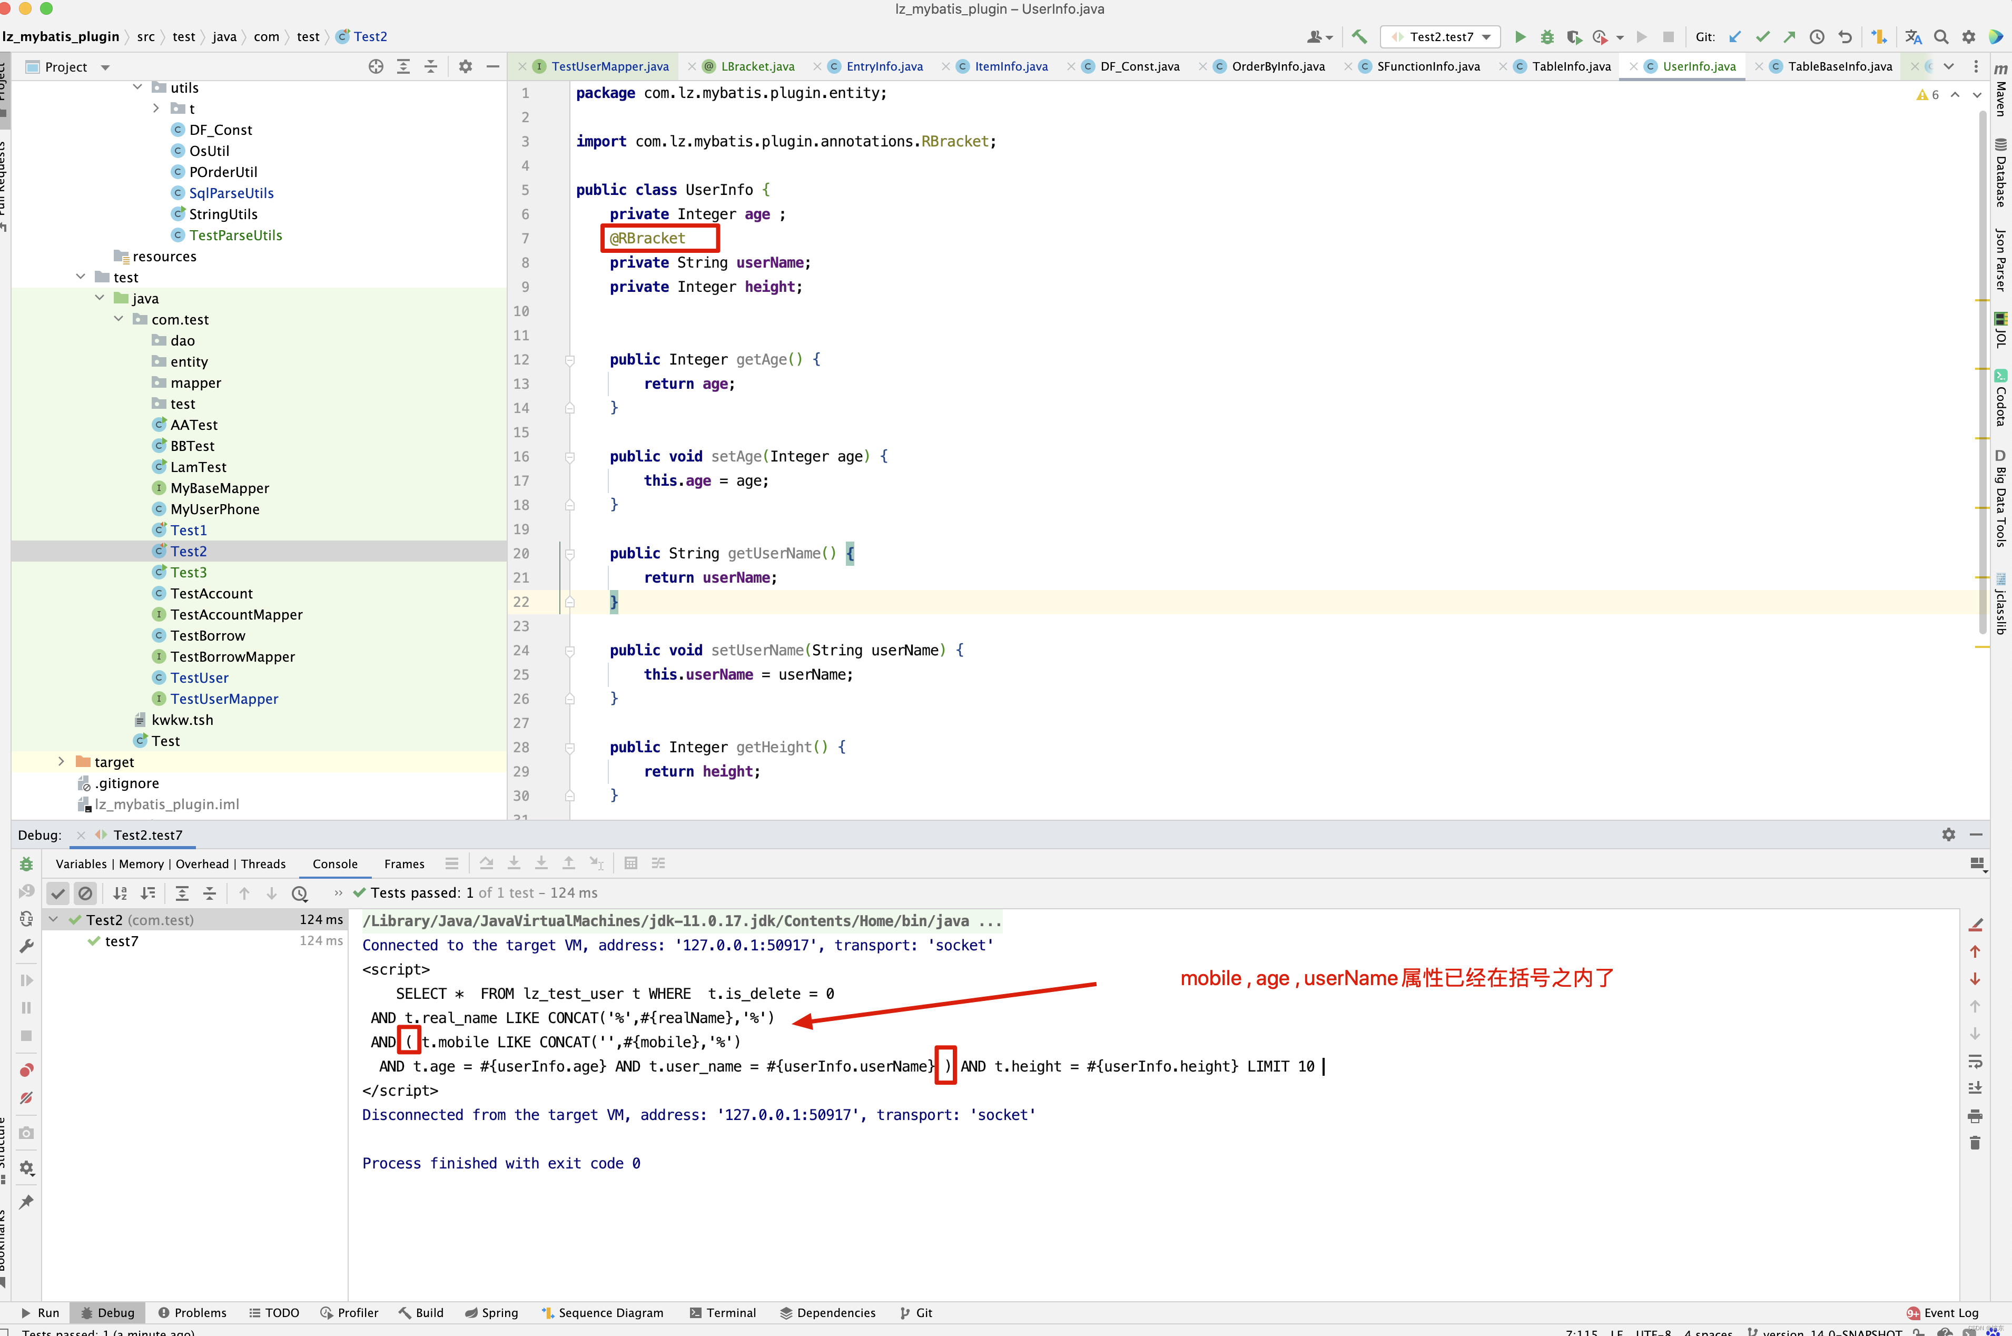The image size is (2012, 1336).
Task: Switch to the TestUserMapper.java editor tab
Action: (x=610, y=66)
